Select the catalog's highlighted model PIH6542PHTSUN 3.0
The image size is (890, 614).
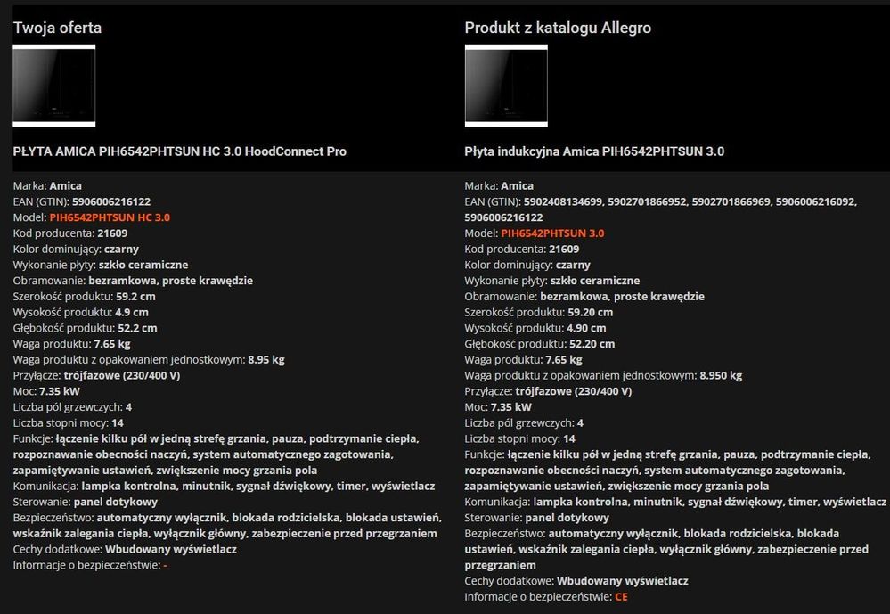(552, 233)
